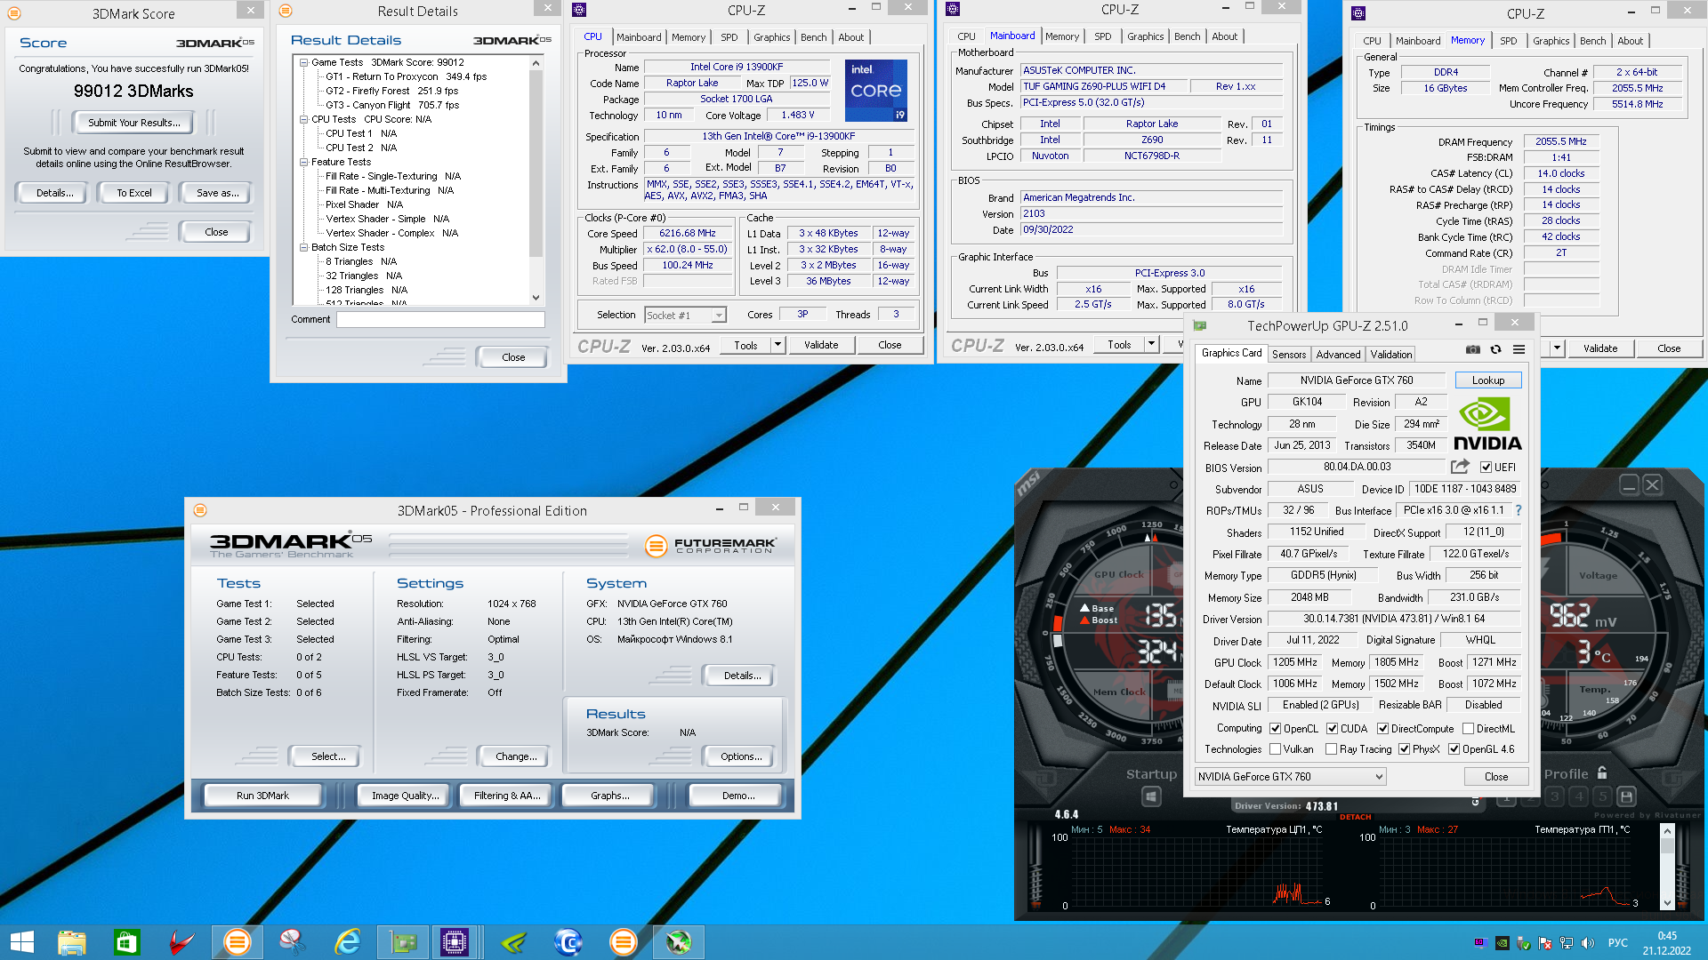Click Comment input field in Result Details
The image size is (1708, 960).
click(x=440, y=319)
